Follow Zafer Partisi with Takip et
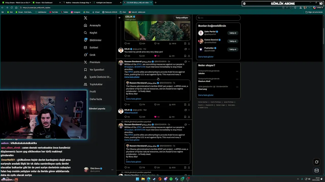Viewport: 325px width, 182px height. pyautogui.click(x=233, y=33)
